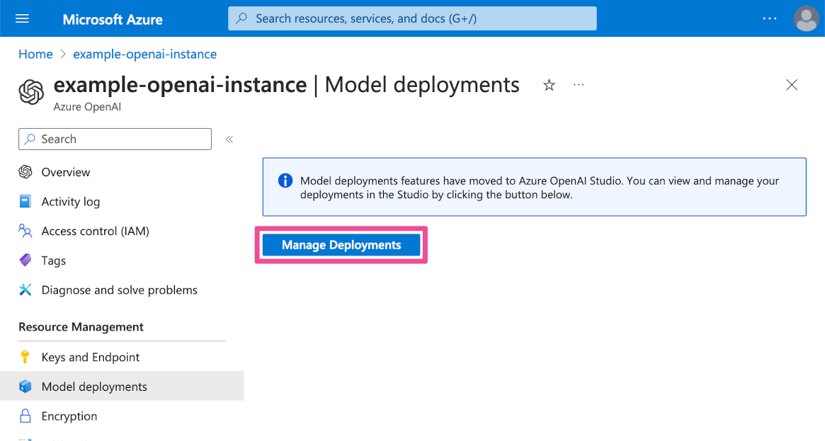Navigate to Home via breadcrumb
The image size is (825, 441).
coord(35,54)
